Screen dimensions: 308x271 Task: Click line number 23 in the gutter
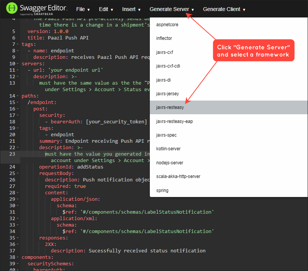(12, 154)
